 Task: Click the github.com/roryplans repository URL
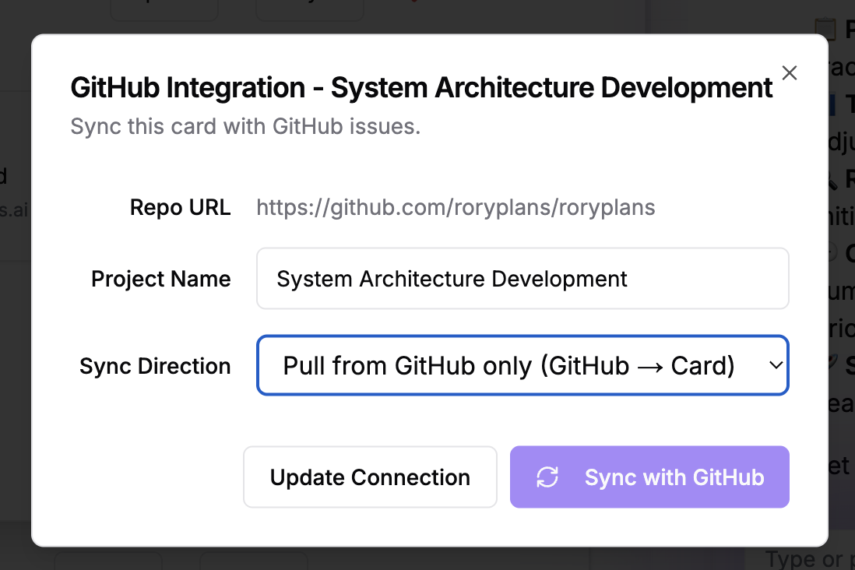(x=456, y=208)
